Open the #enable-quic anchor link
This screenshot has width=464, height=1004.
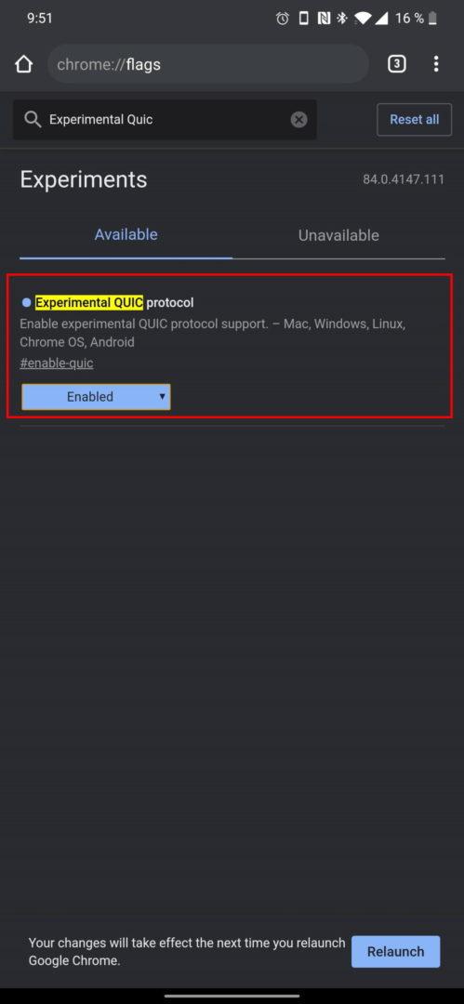57,363
